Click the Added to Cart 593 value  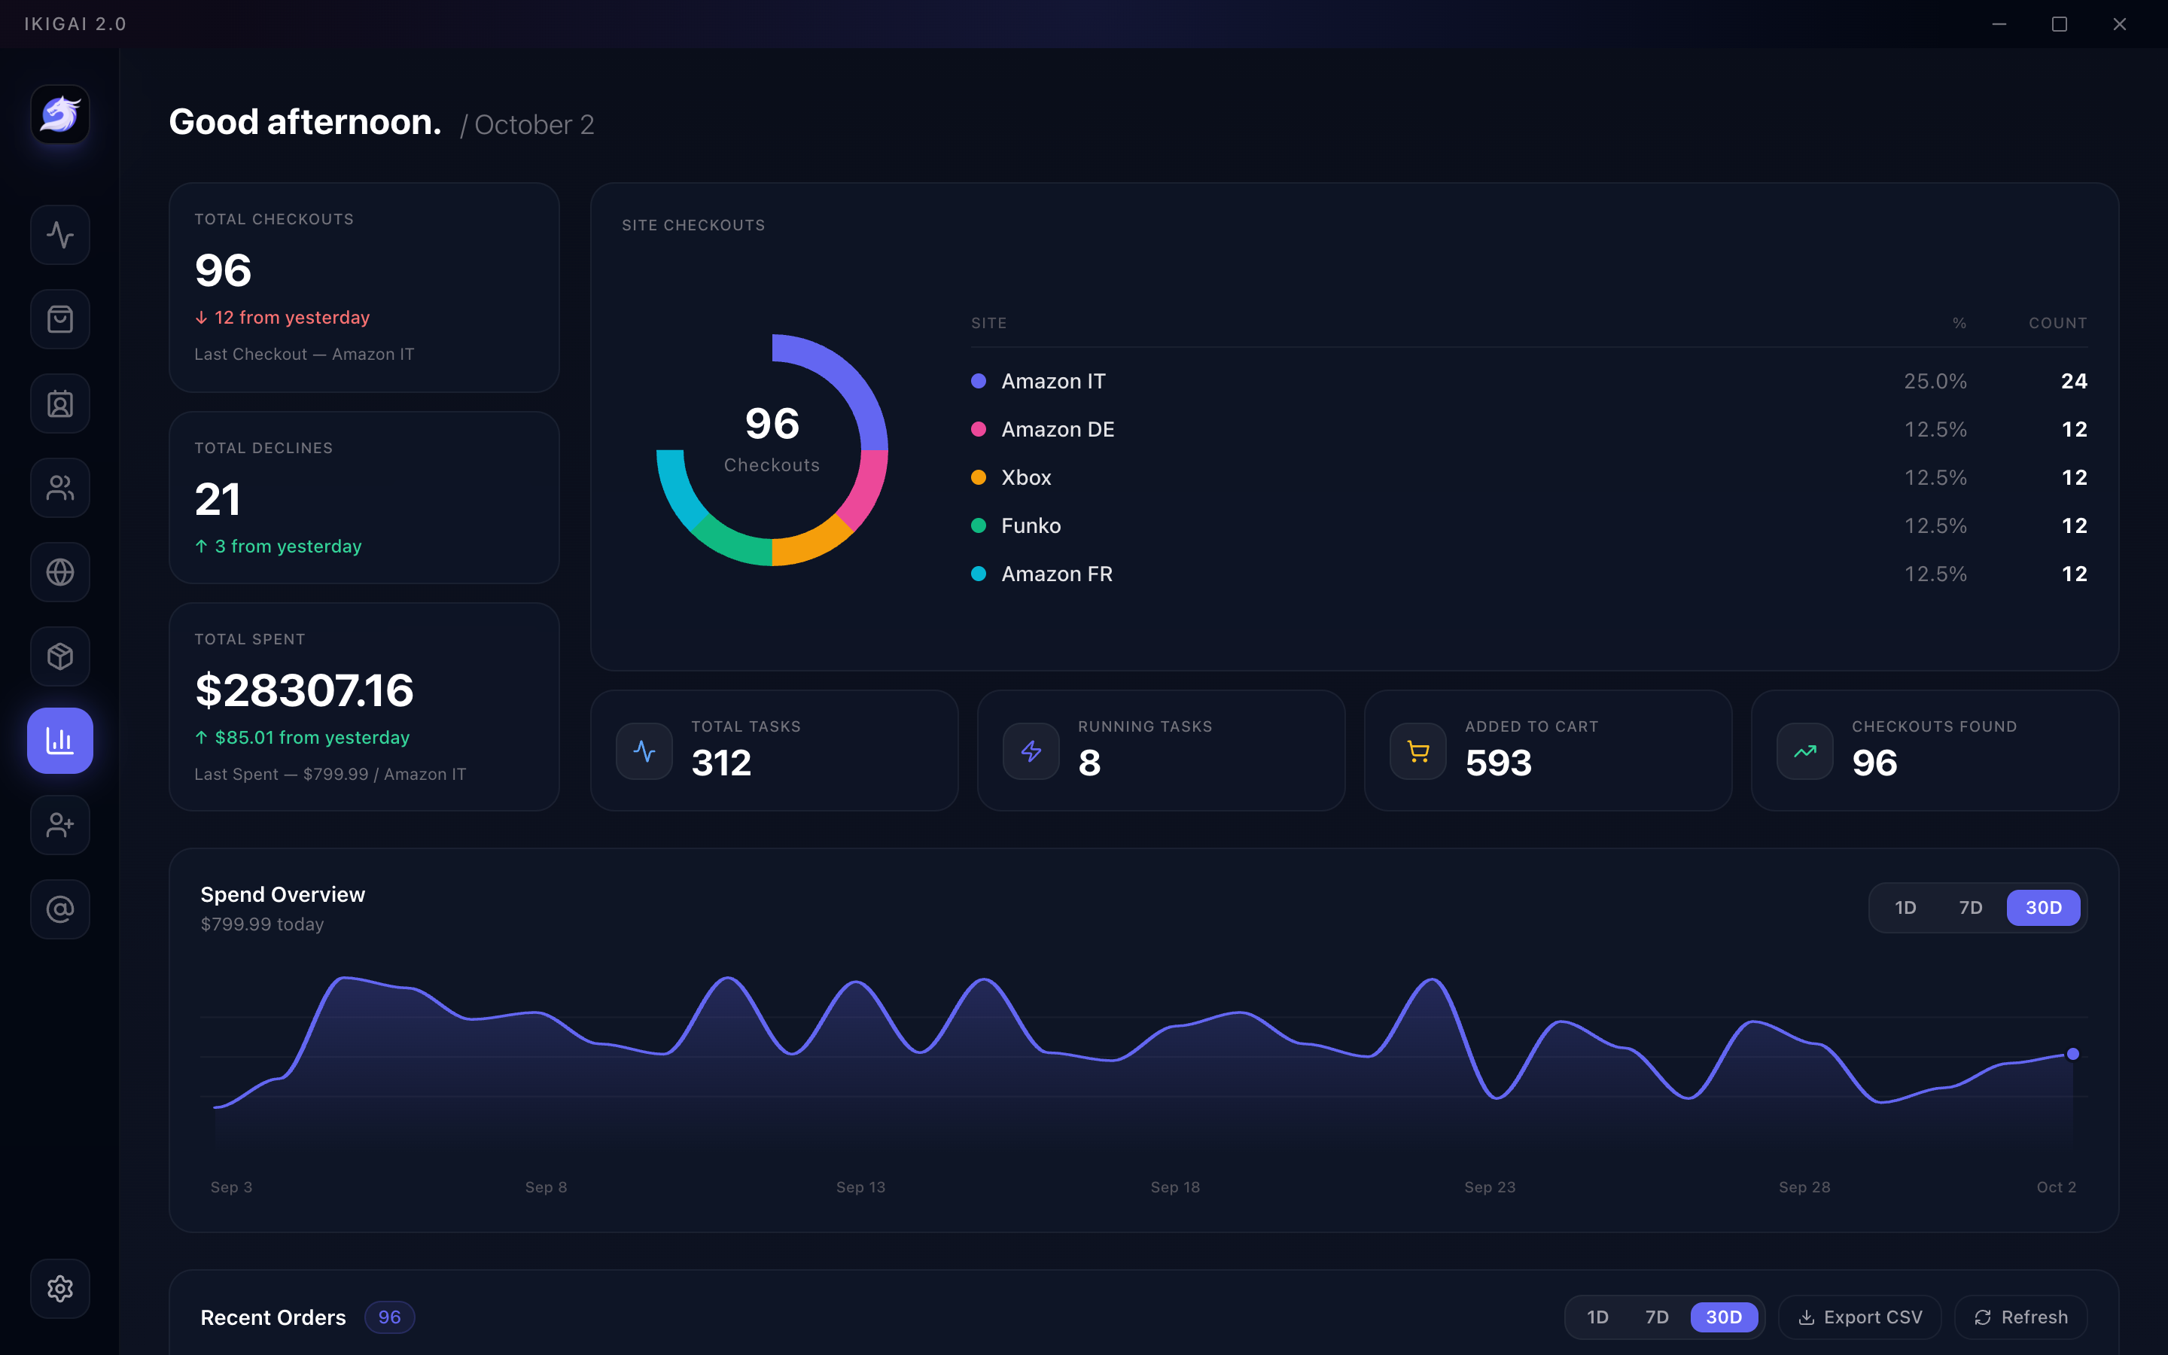1499,763
